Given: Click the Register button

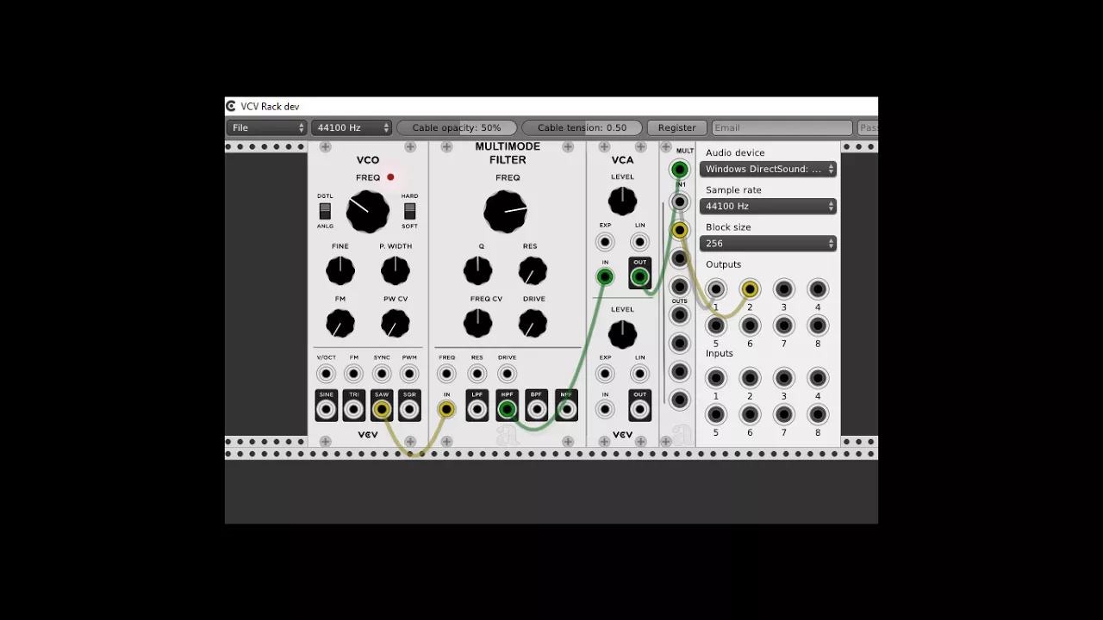Looking at the screenshot, I should click(676, 127).
